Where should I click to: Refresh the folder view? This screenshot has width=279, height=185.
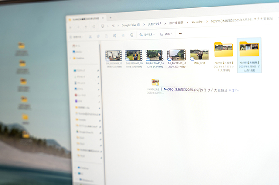[94, 26]
